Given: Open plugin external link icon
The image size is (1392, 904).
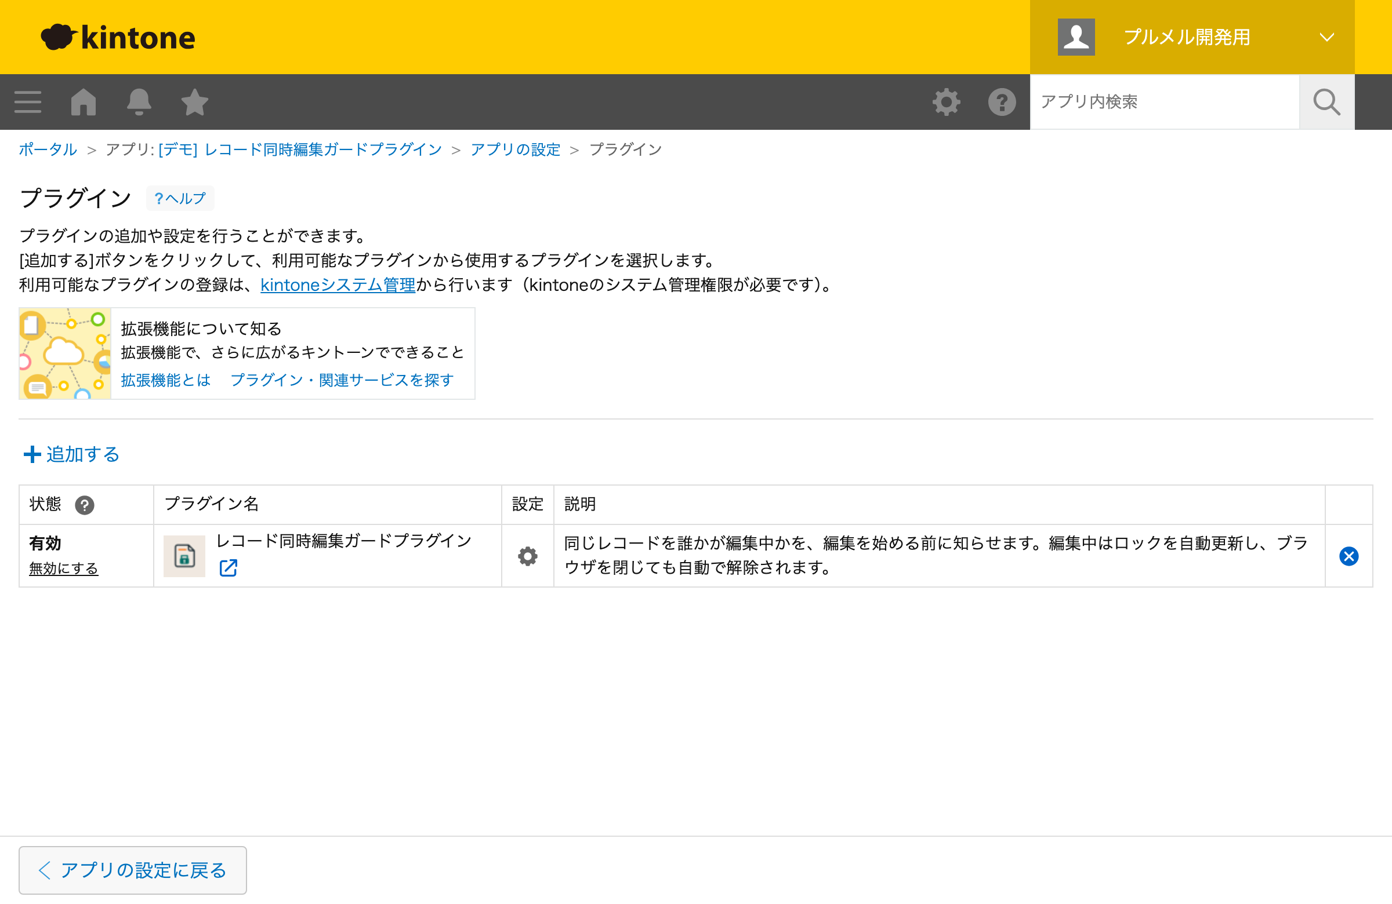Looking at the screenshot, I should pos(228,567).
